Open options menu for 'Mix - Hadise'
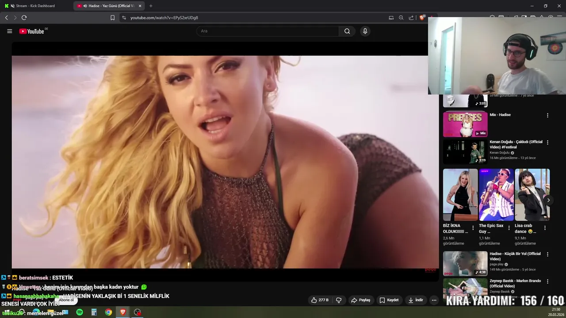The height and width of the screenshot is (318, 566). [x=547, y=115]
